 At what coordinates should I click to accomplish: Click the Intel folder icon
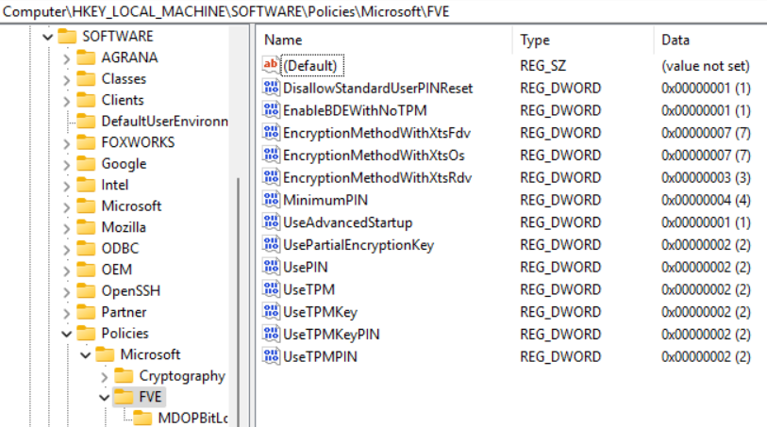[x=86, y=185]
